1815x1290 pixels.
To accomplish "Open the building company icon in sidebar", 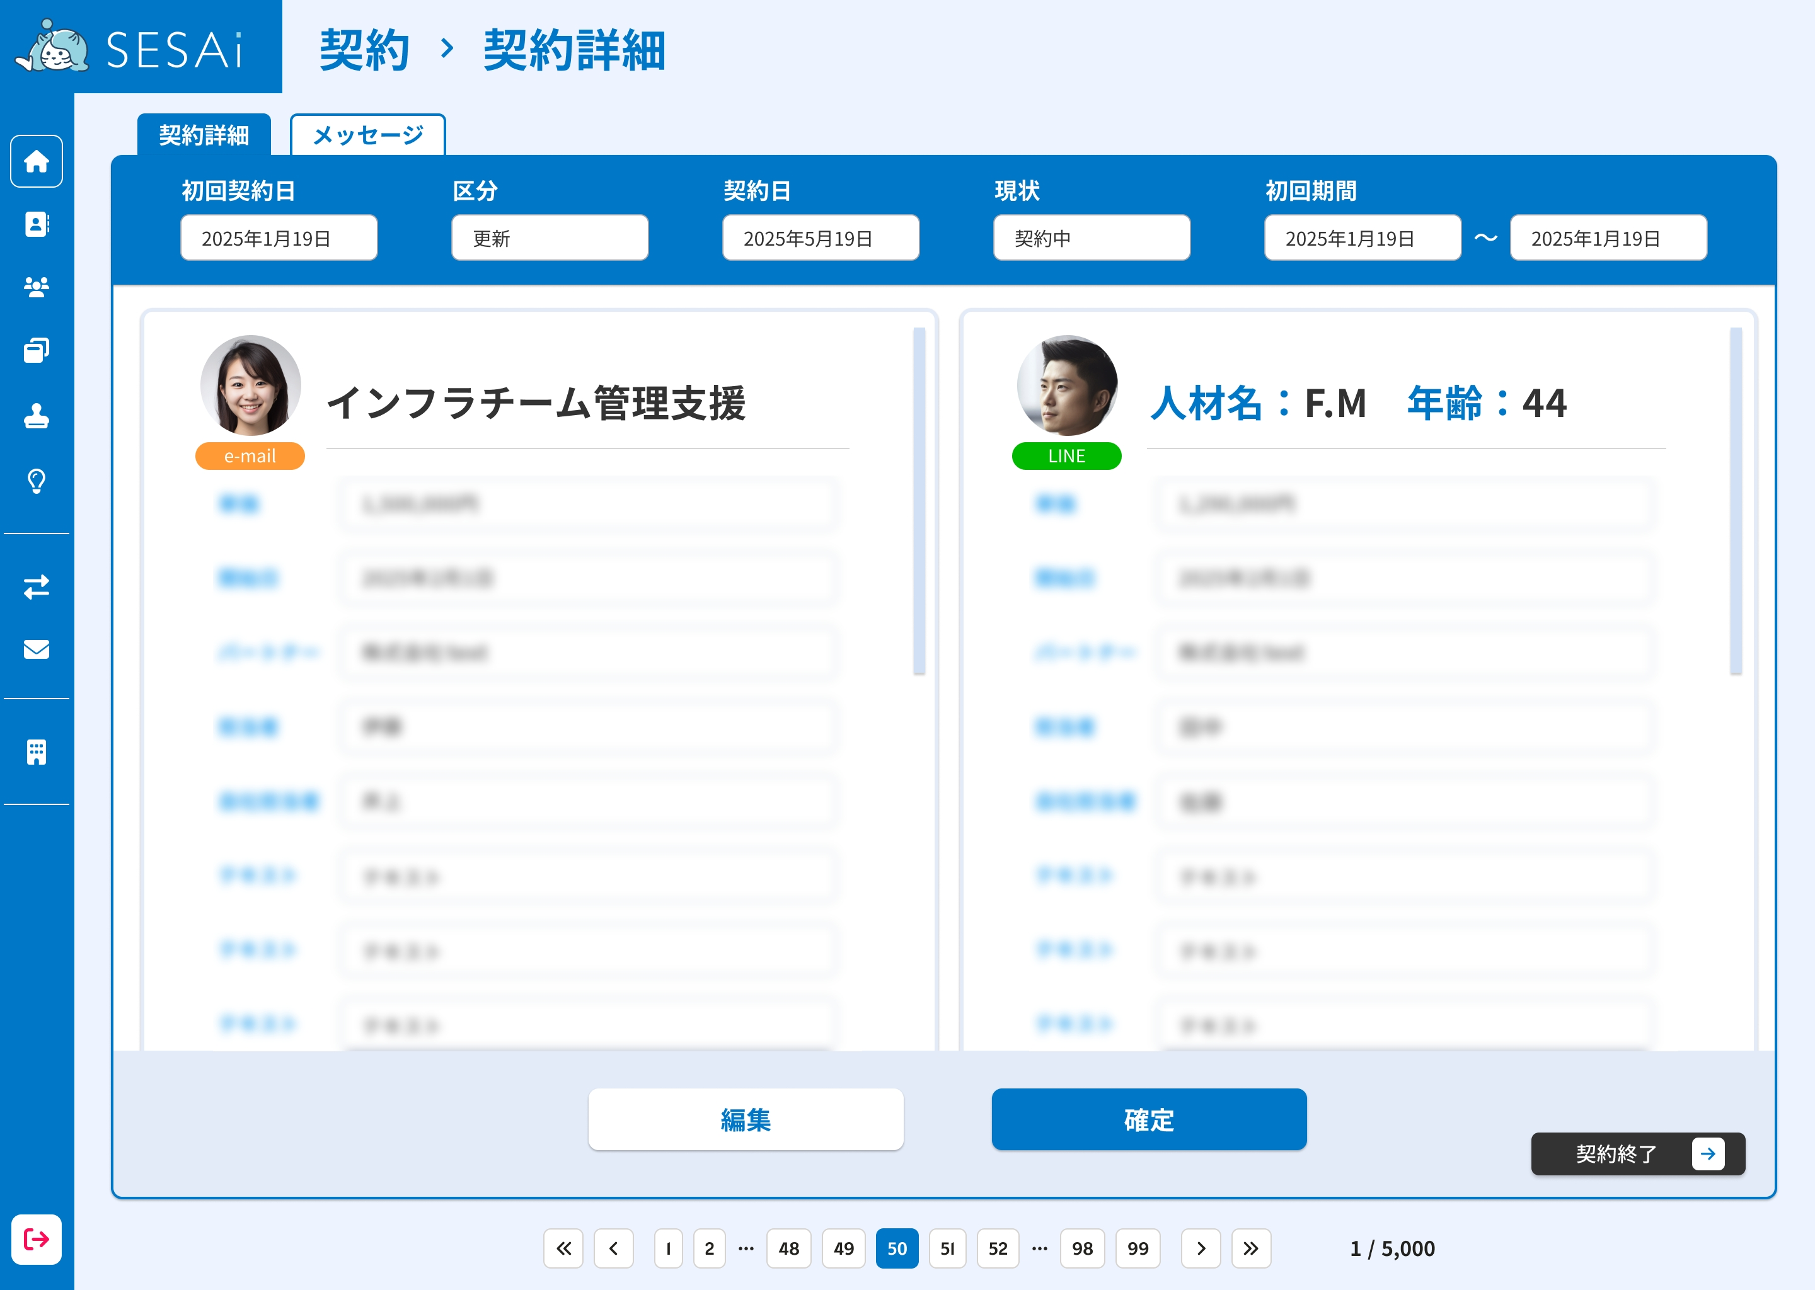I will pyautogui.click(x=37, y=751).
